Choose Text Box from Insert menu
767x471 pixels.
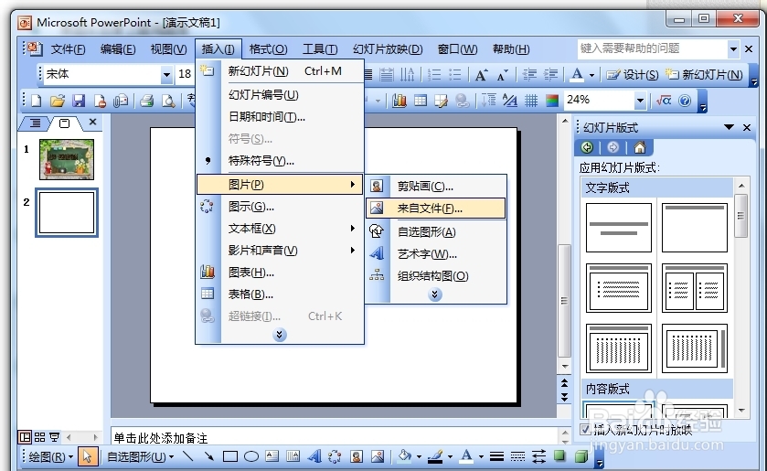[x=280, y=229]
